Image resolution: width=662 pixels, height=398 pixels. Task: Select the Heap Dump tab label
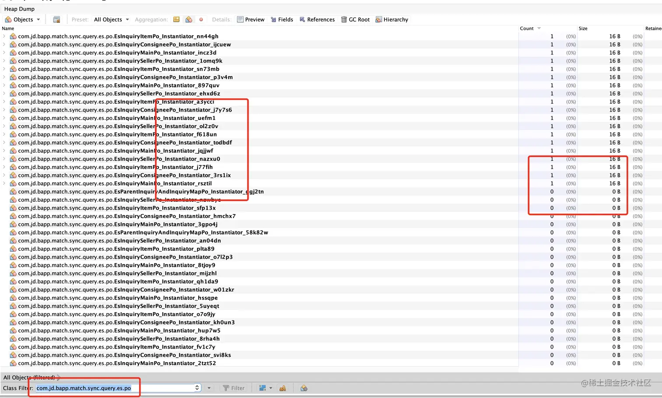[19, 9]
